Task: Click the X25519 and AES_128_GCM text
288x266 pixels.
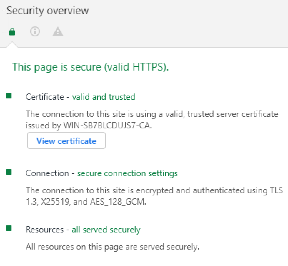Action: pyautogui.click(x=94, y=202)
